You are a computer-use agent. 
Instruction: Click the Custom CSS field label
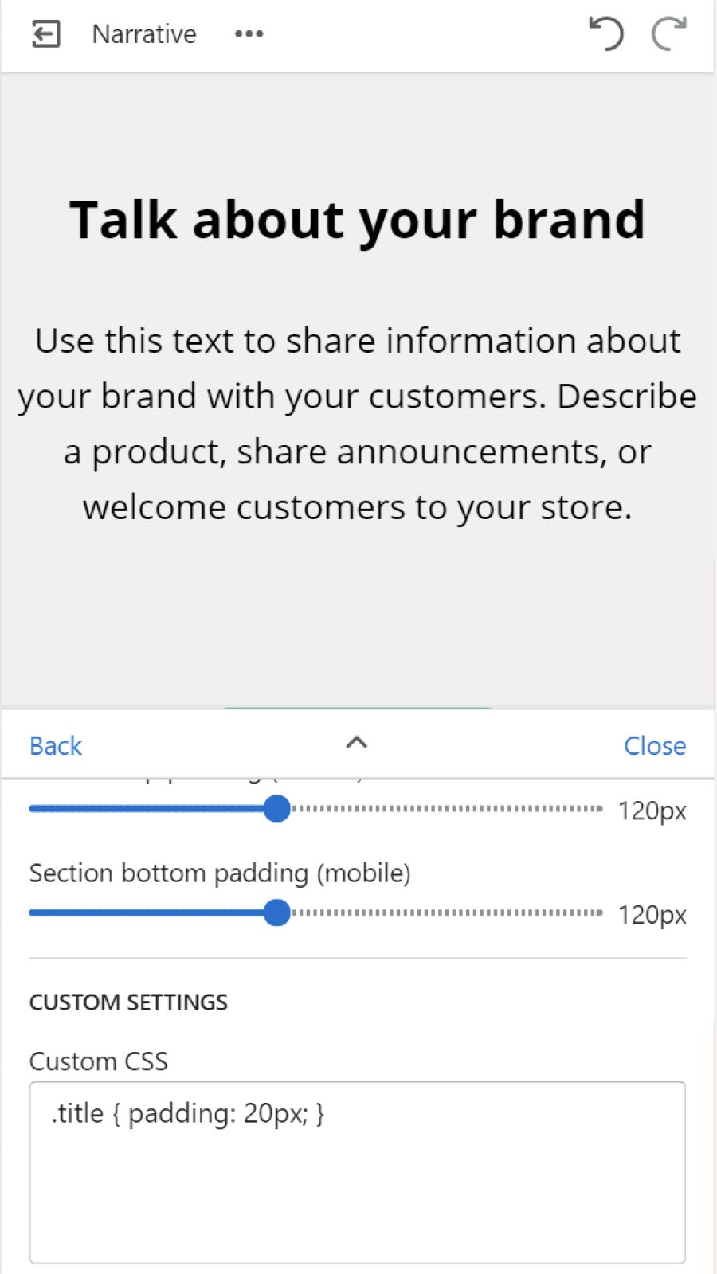(98, 1061)
